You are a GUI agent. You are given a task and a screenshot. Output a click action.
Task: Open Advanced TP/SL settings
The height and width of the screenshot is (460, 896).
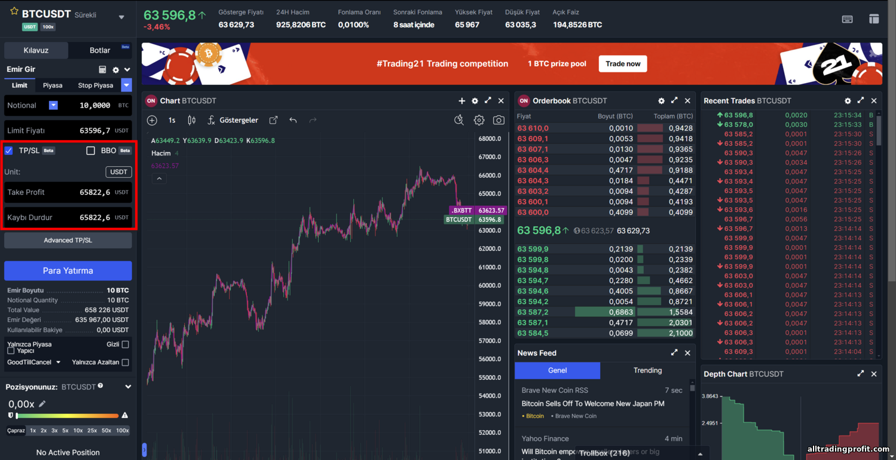(68, 240)
